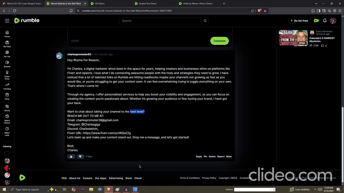Open a new browser tab
The height and width of the screenshot is (193, 344).
[224, 3]
